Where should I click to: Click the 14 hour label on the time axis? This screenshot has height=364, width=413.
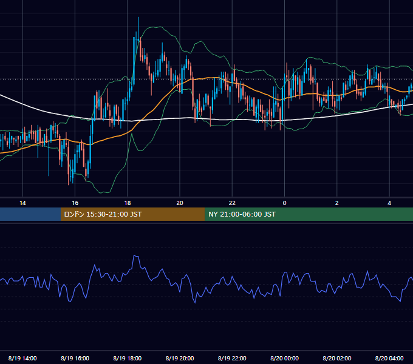point(22,203)
